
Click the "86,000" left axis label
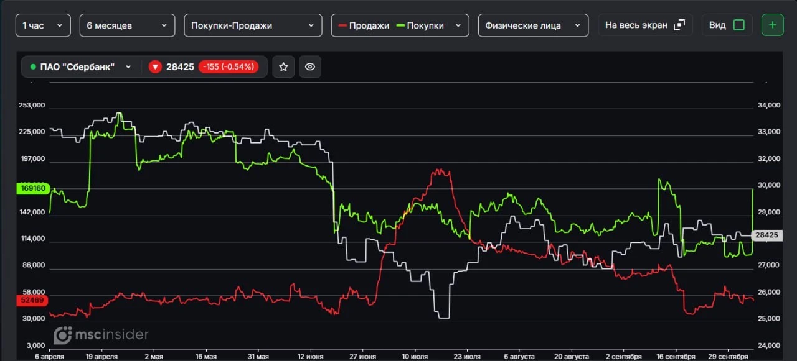[x=34, y=265]
